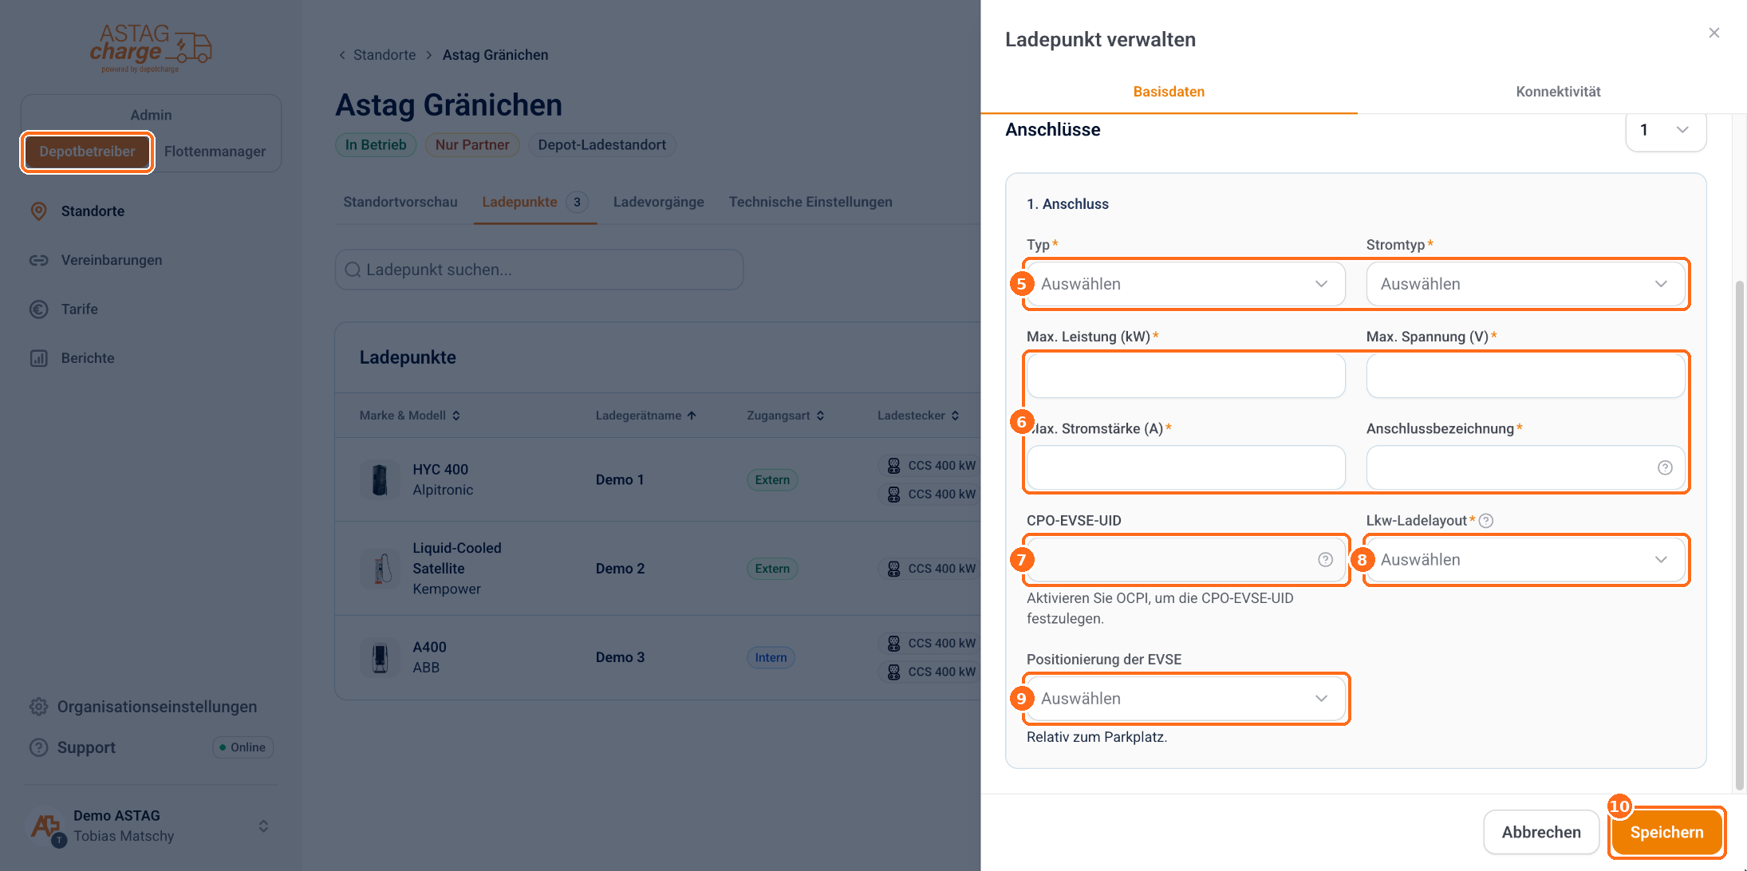This screenshot has width=1747, height=871.
Task: Switch to Flottenmanager role
Action: pos(215,152)
